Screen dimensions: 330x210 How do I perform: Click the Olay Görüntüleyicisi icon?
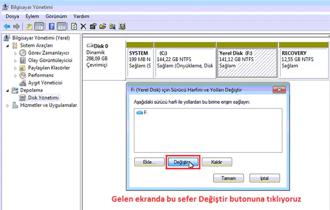point(23,60)
